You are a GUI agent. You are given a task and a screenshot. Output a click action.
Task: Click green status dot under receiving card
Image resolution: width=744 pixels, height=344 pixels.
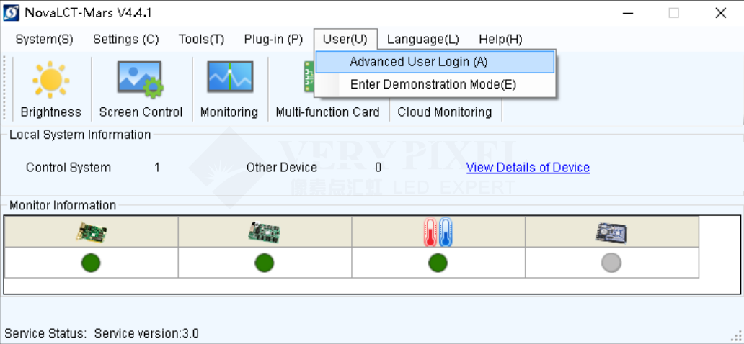coord(265,263)
